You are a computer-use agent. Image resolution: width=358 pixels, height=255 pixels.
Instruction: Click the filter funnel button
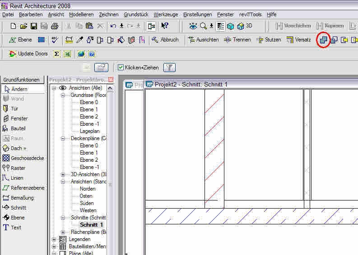pos(169,68)
